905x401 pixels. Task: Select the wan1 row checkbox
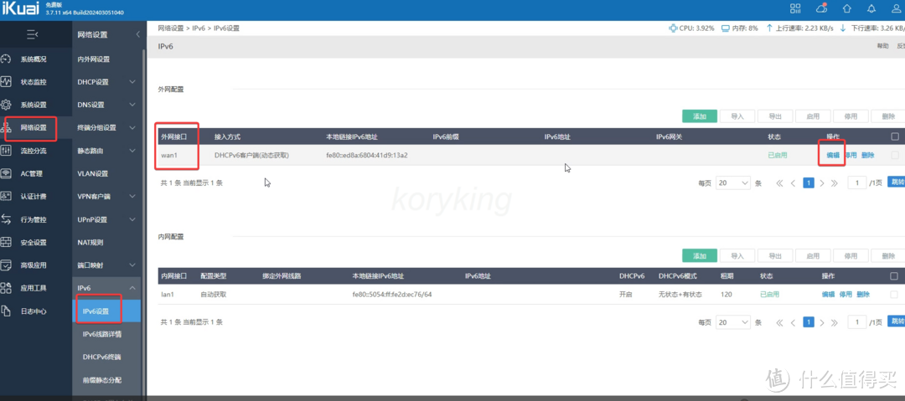coord(895,155)
